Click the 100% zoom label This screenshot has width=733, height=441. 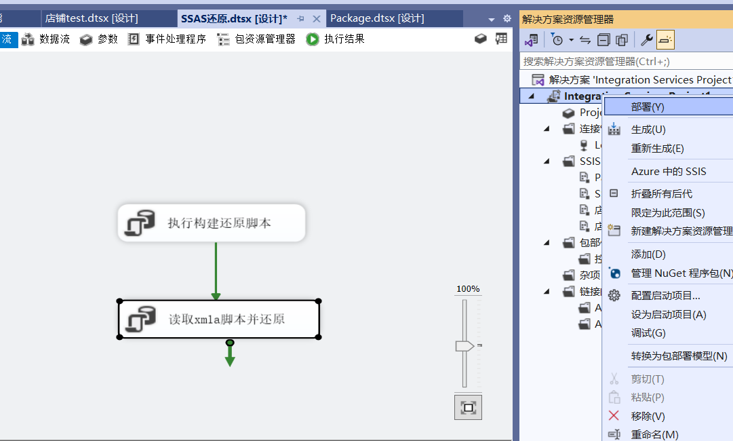pyautogui.click(x=468, y=289)
